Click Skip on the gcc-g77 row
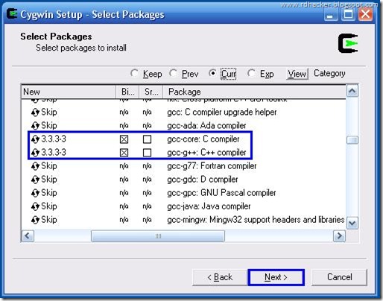Viewport: 383px width, 301px height. point(49,166)
